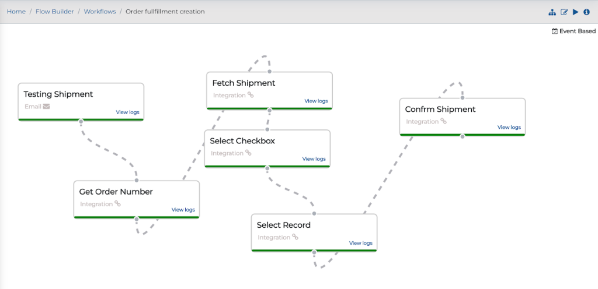Select the Select Record node title
The width and height of the screenshot is (598, 289).
point(284,225)
